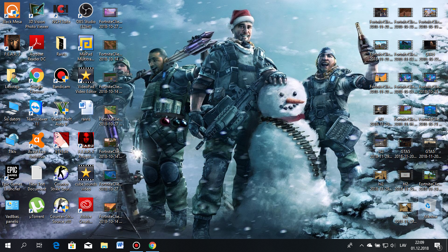Switch to Word in the taskbar
This screenshot has width=448, height=252.
[x=120, y=245]
